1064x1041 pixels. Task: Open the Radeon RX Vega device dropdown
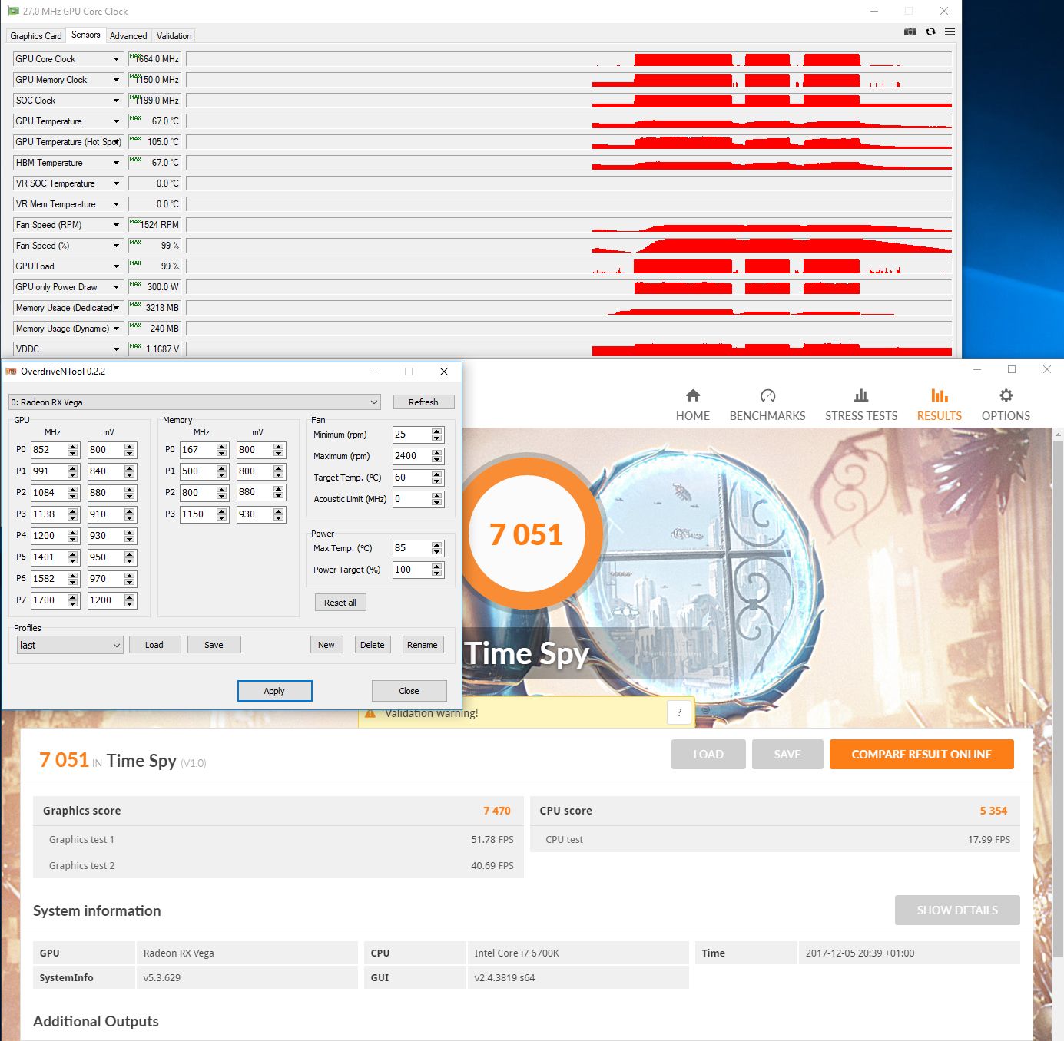(194, 402)
